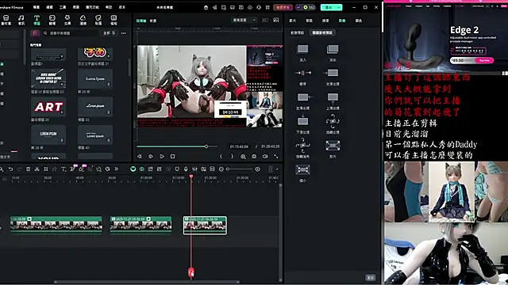Click the Undo arrow in timeline toolbar

[x=10, y=169]
